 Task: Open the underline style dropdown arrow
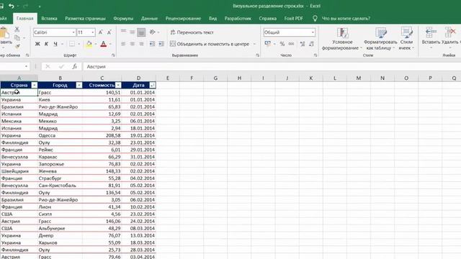pyautogui.click(x=63, y=44)
